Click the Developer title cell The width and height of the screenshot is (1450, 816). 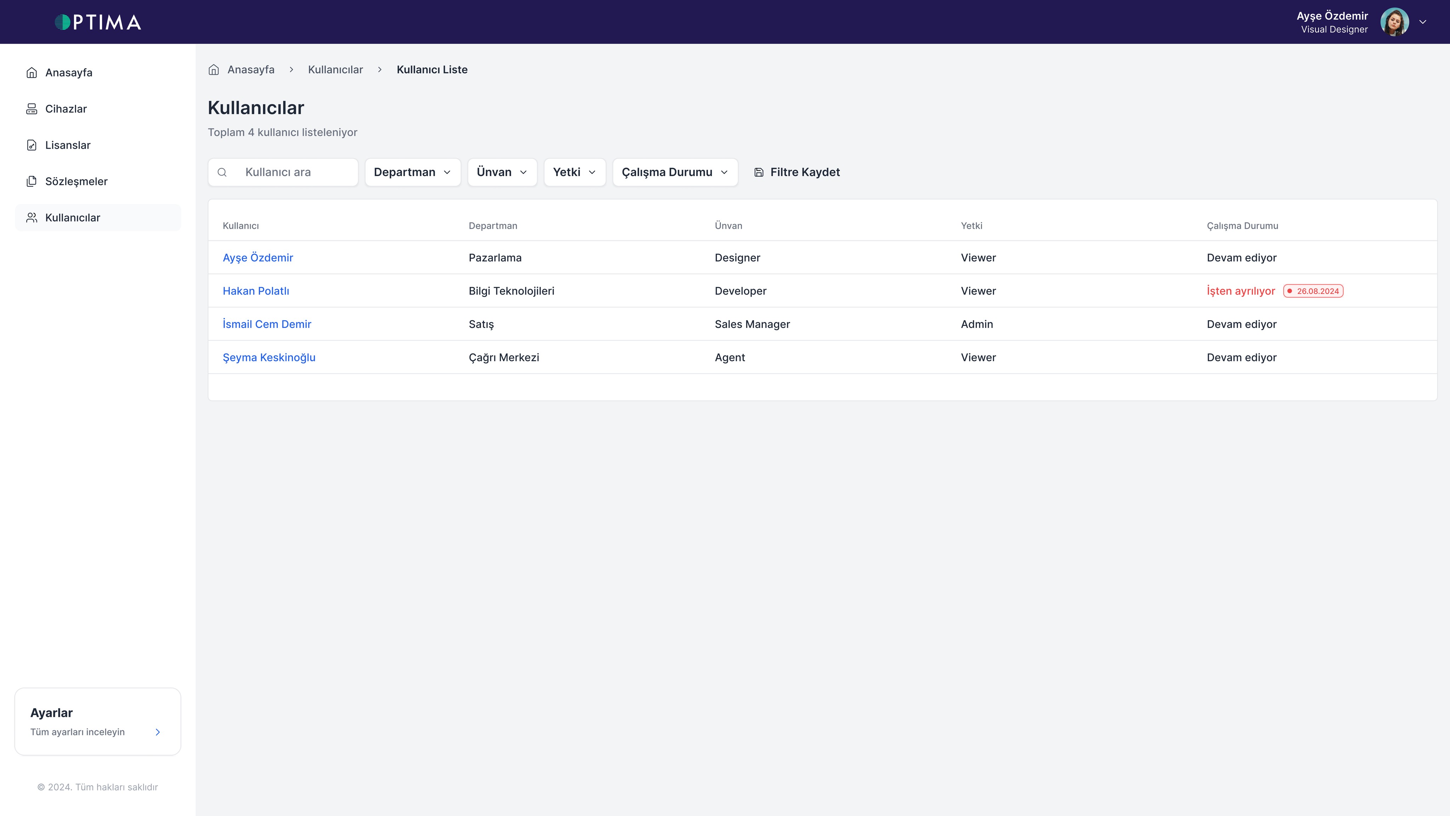[x=741, y=290]
